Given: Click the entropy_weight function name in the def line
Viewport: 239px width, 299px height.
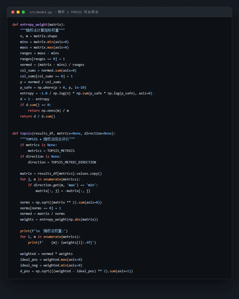Looking at the screenshot, I should pos(34,25).
